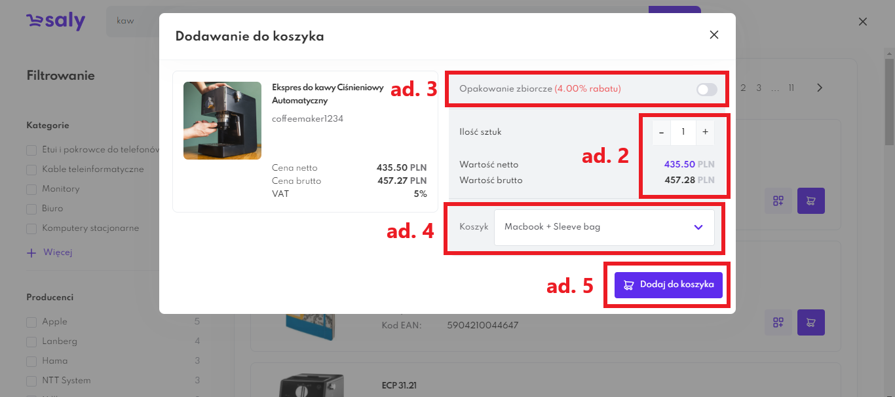Open the Koszyk basket dropdown
The height and width of the screenshot is (397, 895).
(603, 227)
